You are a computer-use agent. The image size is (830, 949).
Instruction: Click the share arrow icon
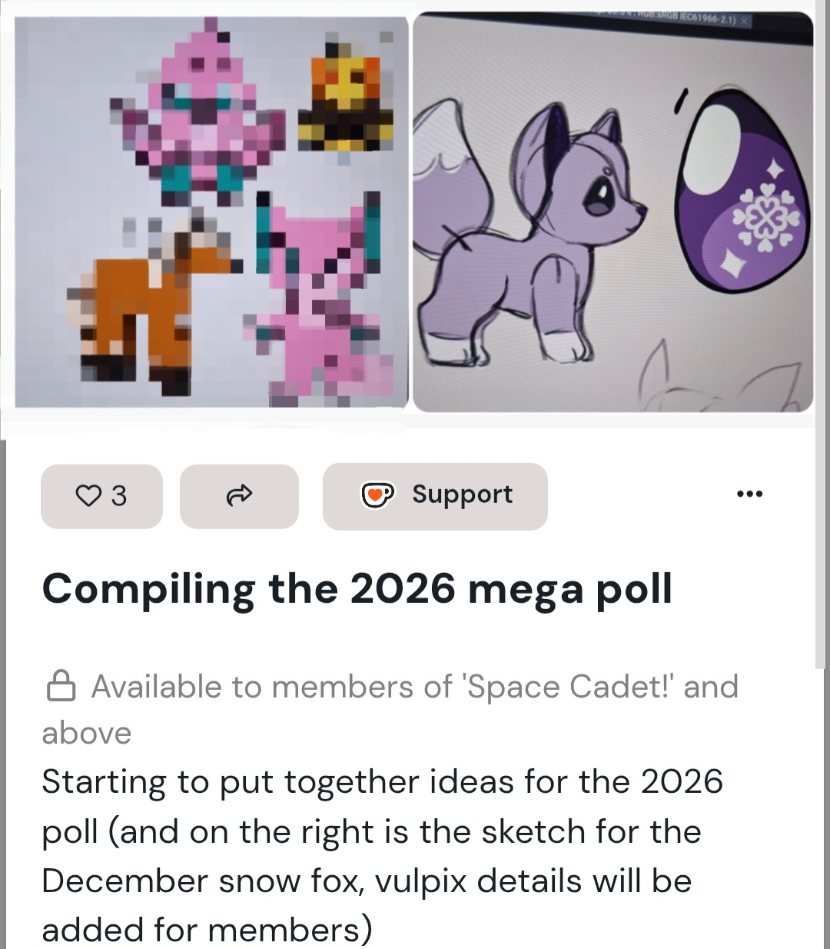[239, 496]
